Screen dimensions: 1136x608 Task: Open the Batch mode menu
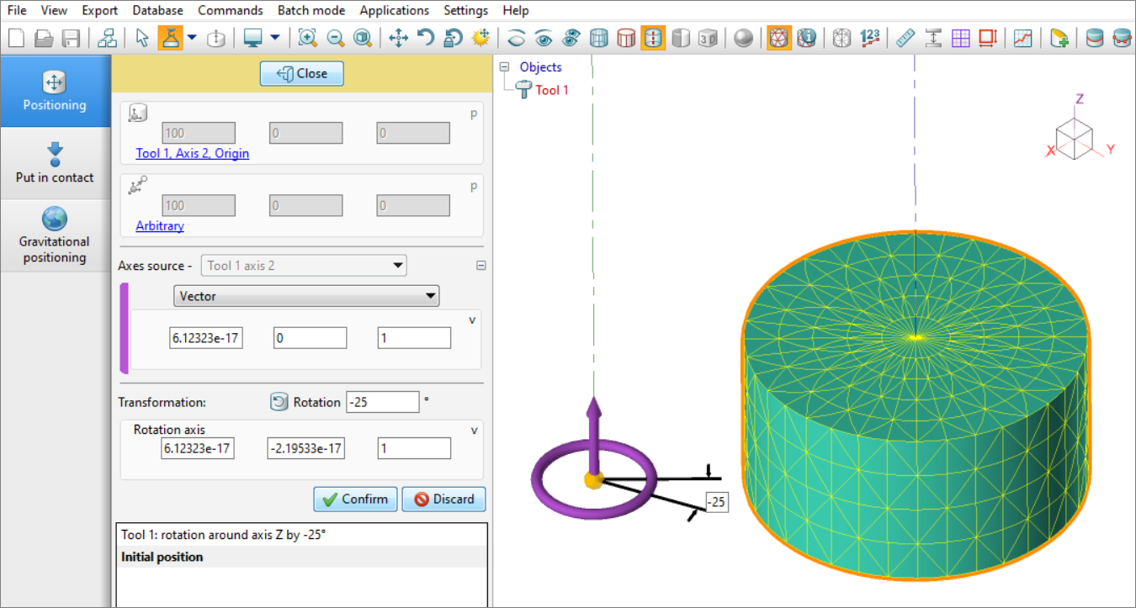[311, 10]
